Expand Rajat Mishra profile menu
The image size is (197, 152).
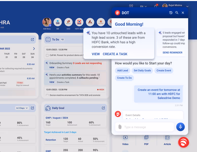pyautogui.click(x=187, y=6)
